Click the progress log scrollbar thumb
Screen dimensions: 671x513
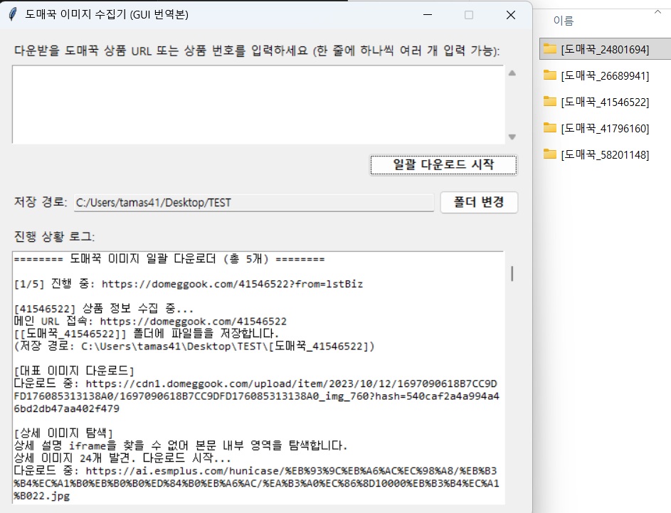pos(512,273)
